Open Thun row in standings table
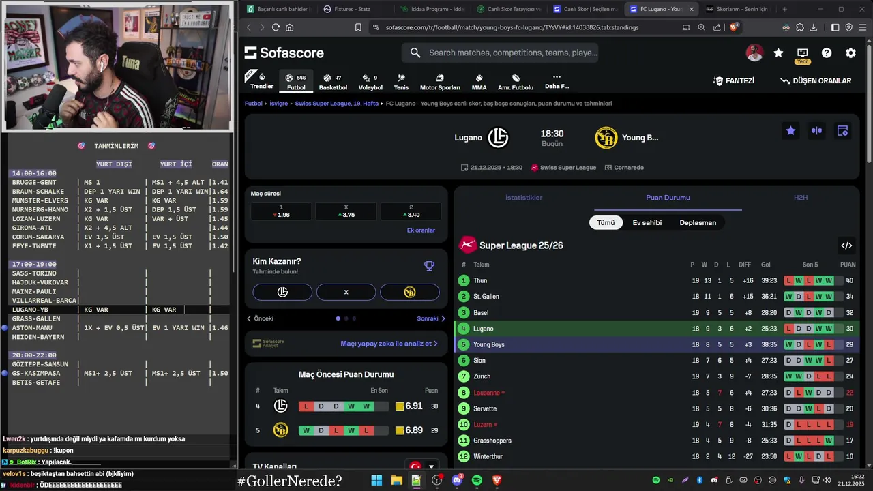This screenshot has height=491, width=873. point(657,280)
